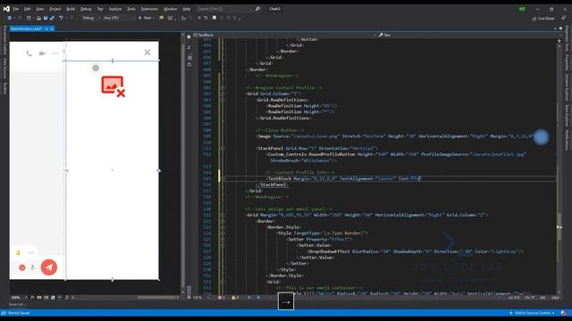The width and height of the screenshot is (572, 321).
Task: Click the Live Share button
Action: tap(543, 18)
